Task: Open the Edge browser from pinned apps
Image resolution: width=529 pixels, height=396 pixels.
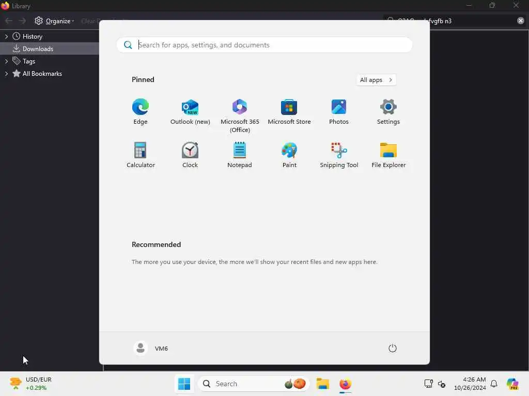Action: click(141, 112)
